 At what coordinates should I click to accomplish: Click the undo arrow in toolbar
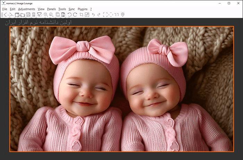click(x=93, y=15)
